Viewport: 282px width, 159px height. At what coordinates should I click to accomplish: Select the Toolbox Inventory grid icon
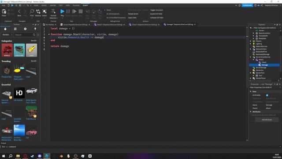[x=15, y=29]
